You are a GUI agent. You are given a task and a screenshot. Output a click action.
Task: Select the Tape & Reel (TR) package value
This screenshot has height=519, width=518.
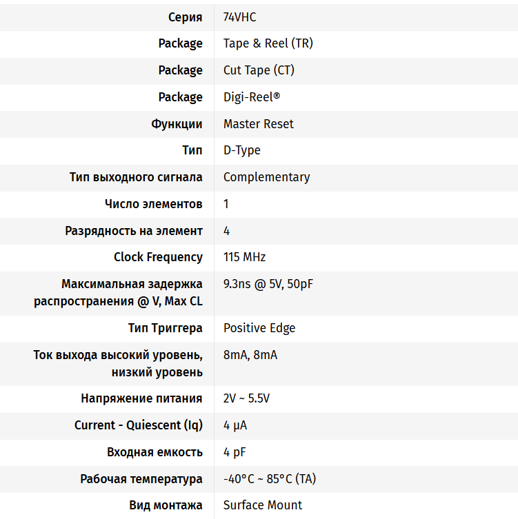[x=268, y=43]
